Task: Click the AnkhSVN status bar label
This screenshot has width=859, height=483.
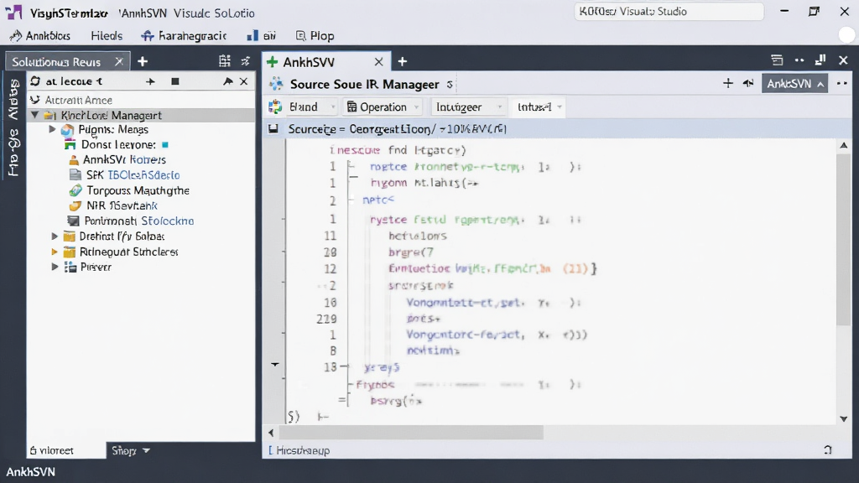Action: tap(31, 471)
